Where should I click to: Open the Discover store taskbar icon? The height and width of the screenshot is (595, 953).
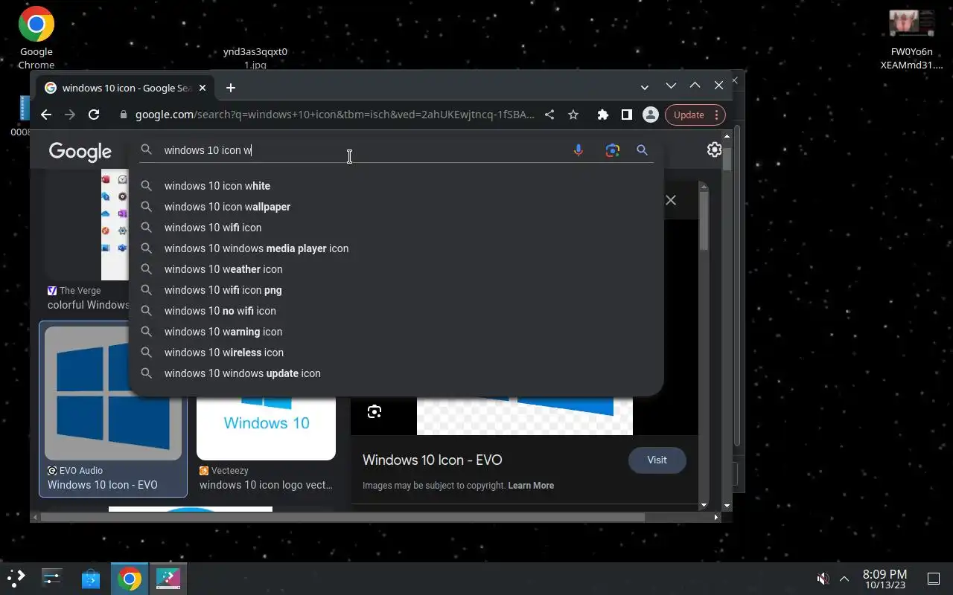[91, 578]
